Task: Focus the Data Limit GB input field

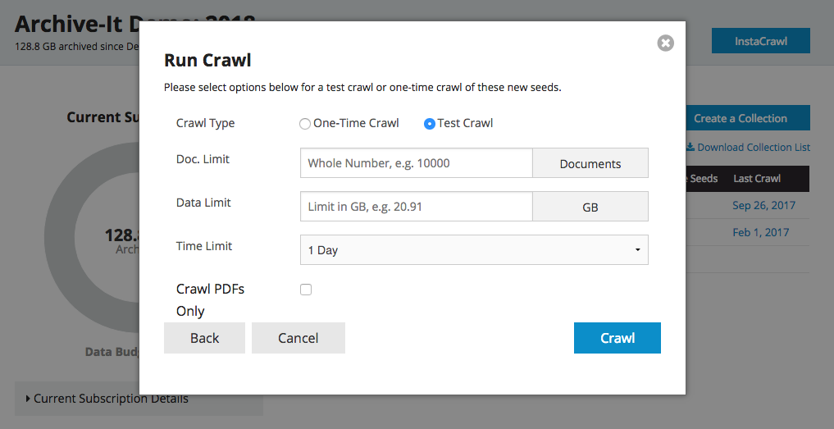Action: pyautogui.click(x=416, y=207)
